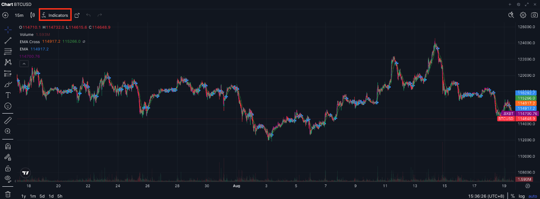Hide all drawings with the eye icon
540x199 pixels.
tap(8, 179)
